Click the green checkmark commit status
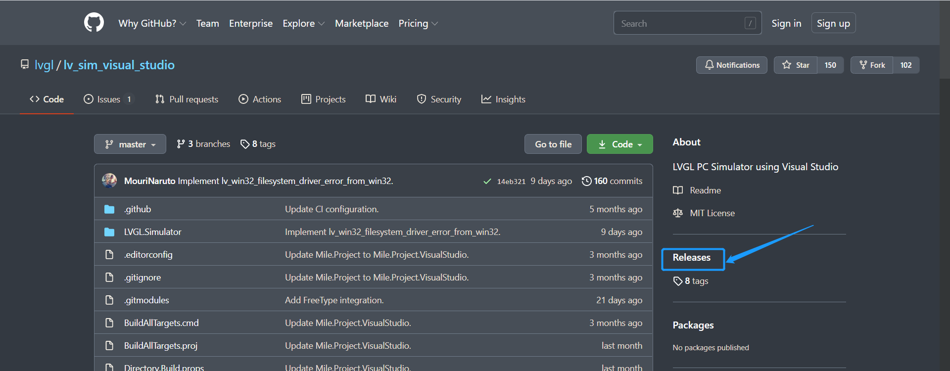950x371 pixels. (x=487, y=182)
